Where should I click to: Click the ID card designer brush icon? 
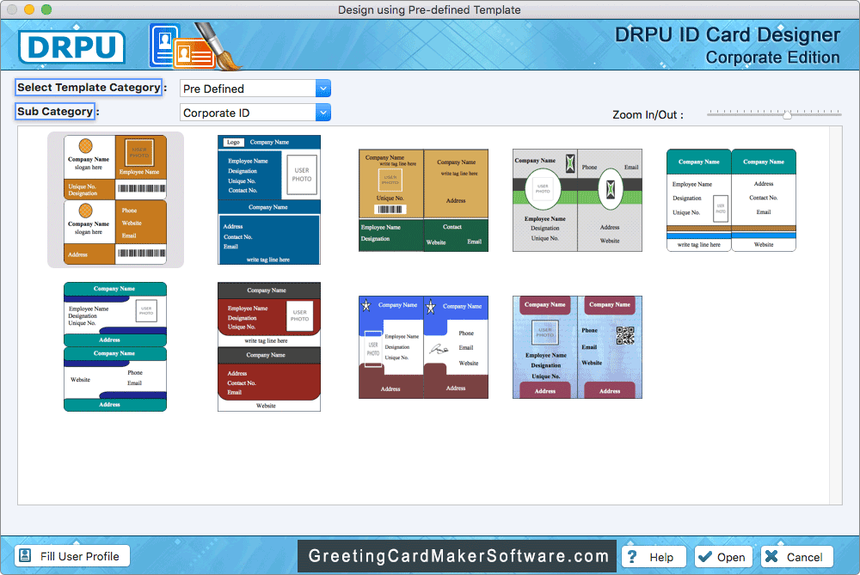click(x=195, y=46)
